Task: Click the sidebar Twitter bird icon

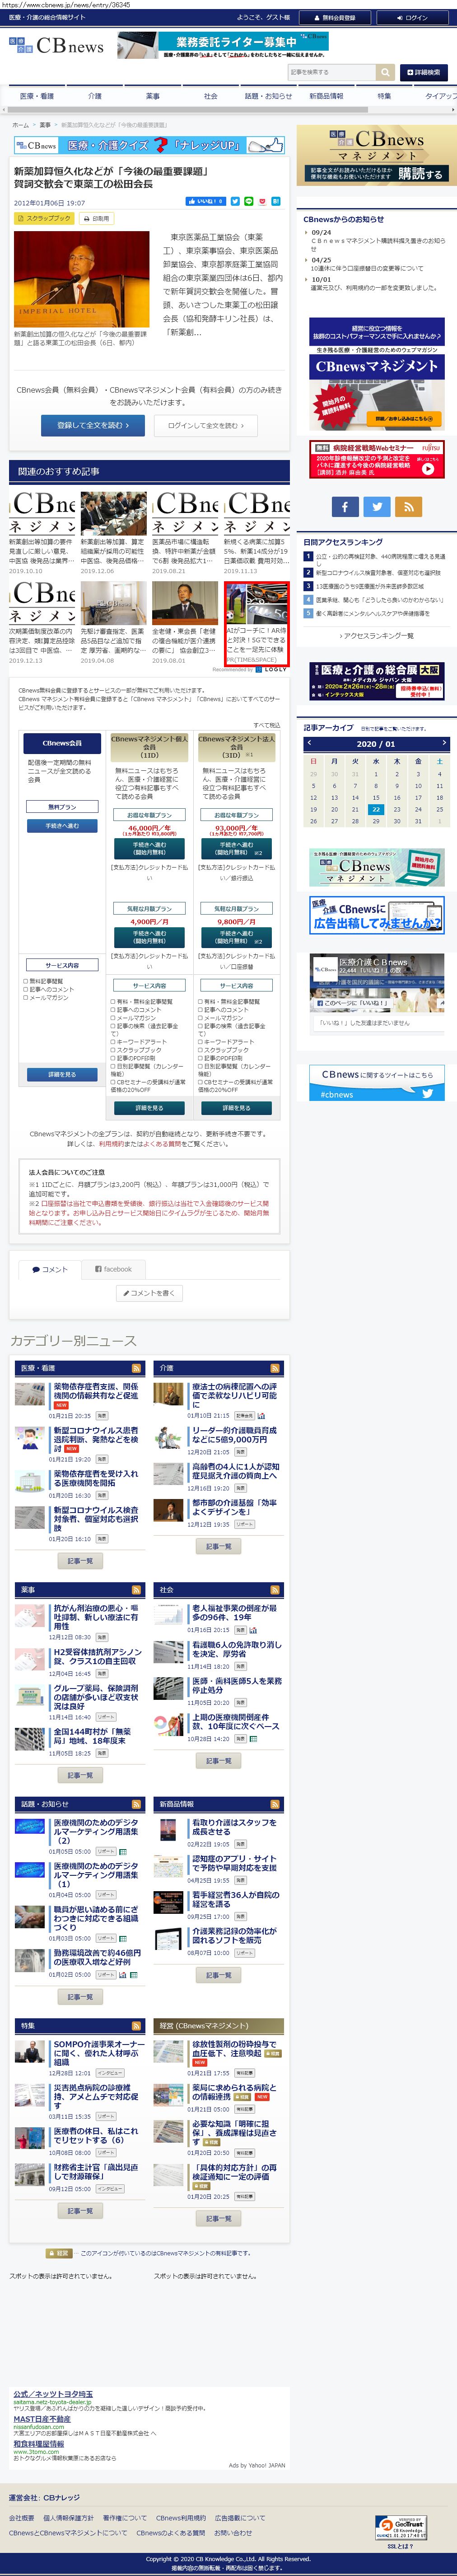Action: pyautogui.click(x=376, y=507)
